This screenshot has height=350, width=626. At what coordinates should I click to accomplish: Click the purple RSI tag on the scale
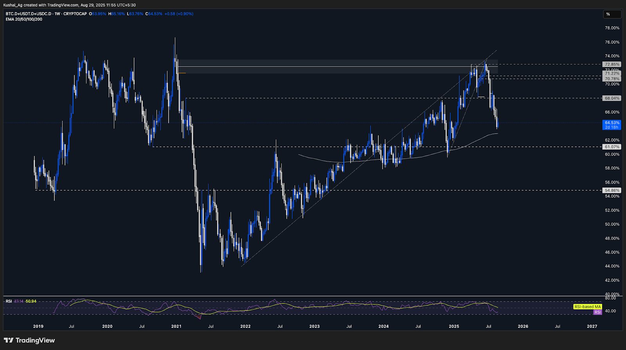[597, 312]
